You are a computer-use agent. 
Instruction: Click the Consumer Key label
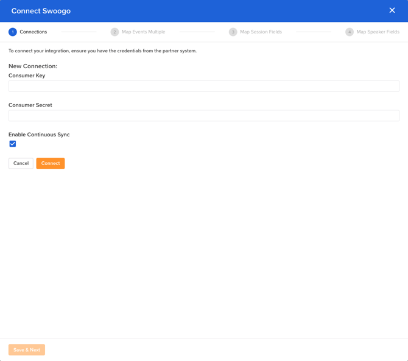click(x=27, y=75)
